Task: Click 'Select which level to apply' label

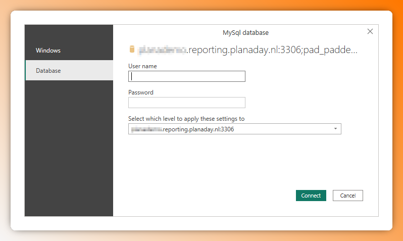Action: click(x=186, y=119)
